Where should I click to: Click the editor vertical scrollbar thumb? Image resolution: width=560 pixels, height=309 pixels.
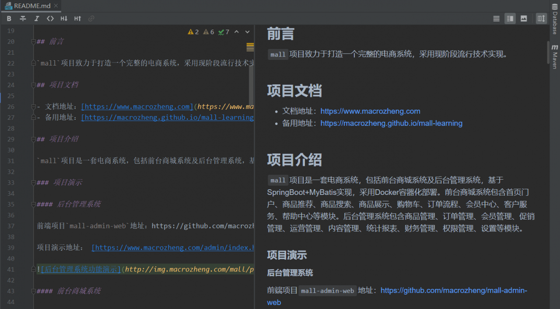(251, 85)
